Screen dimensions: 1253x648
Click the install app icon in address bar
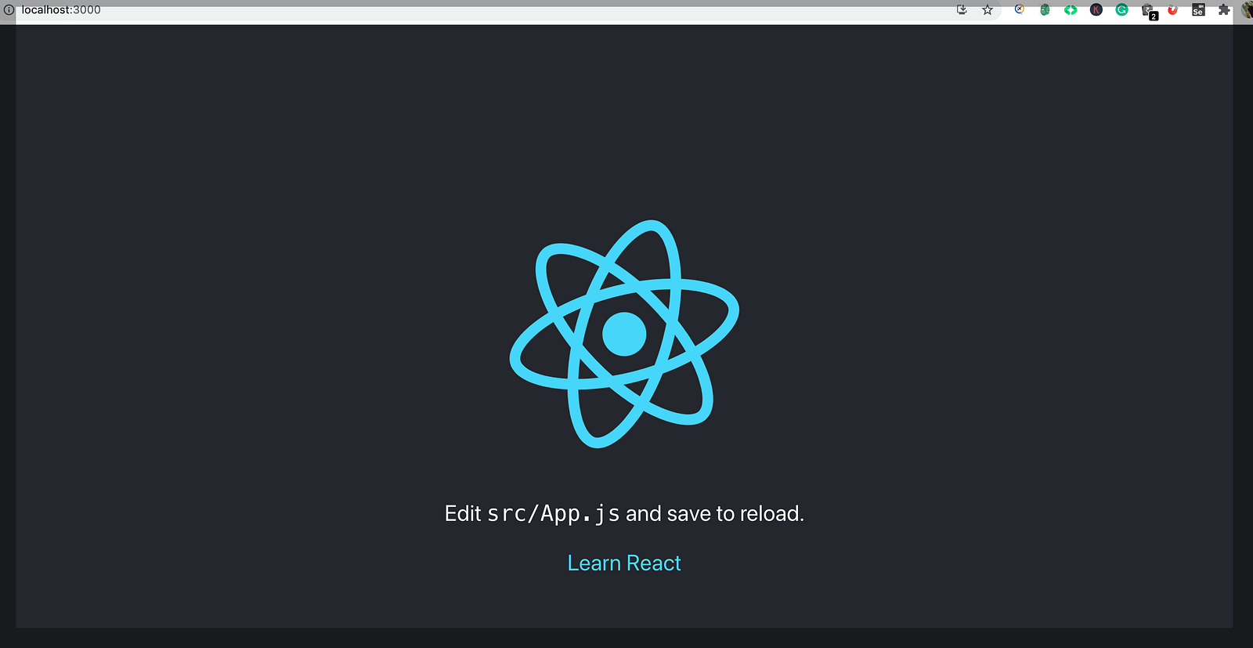coord(962,9)
